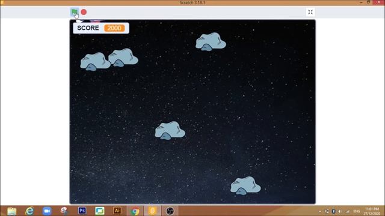The height and width of the screenshot is (216, 385).
Task: Close the Scratch 3.18.1 window
Action: pos(379,2)
